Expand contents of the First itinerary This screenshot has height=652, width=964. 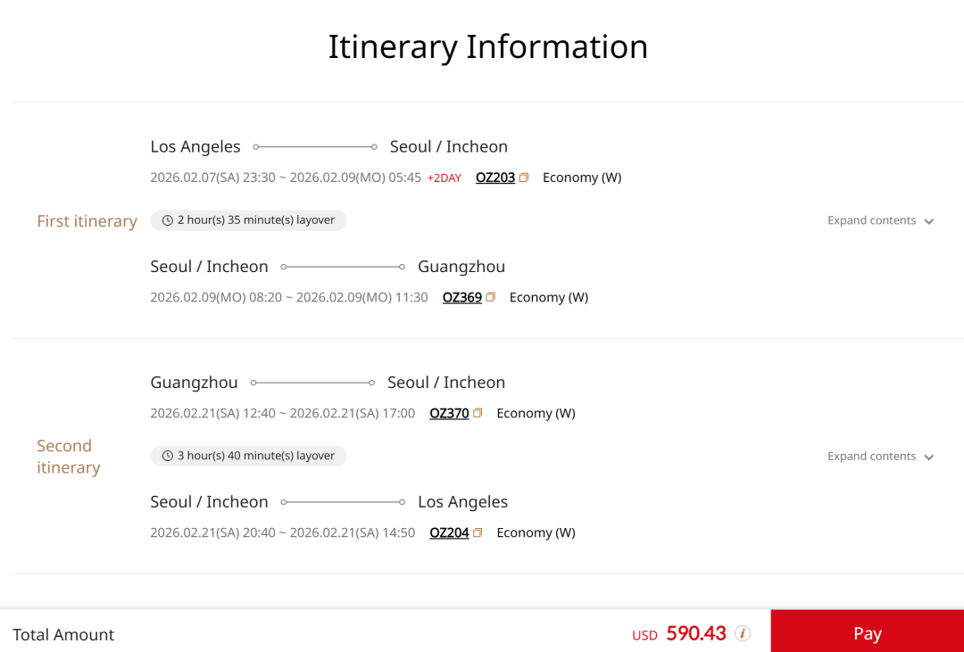(x=880, y=220)
